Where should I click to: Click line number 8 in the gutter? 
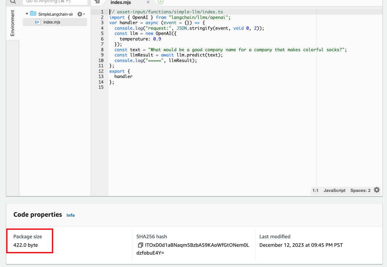click(x=102, y=50)
